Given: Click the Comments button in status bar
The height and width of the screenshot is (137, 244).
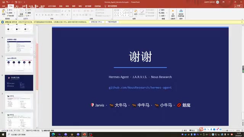Looking at the screenshot, I should click(192, 131).
